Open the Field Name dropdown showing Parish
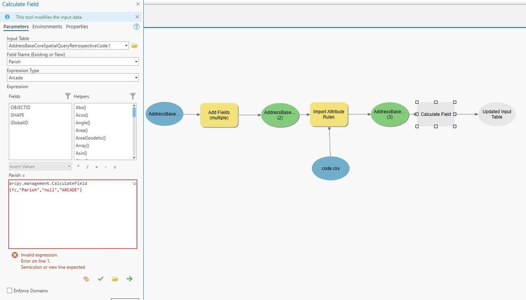The width and height of the screenshot is (526, 300). tap(73, 62)
